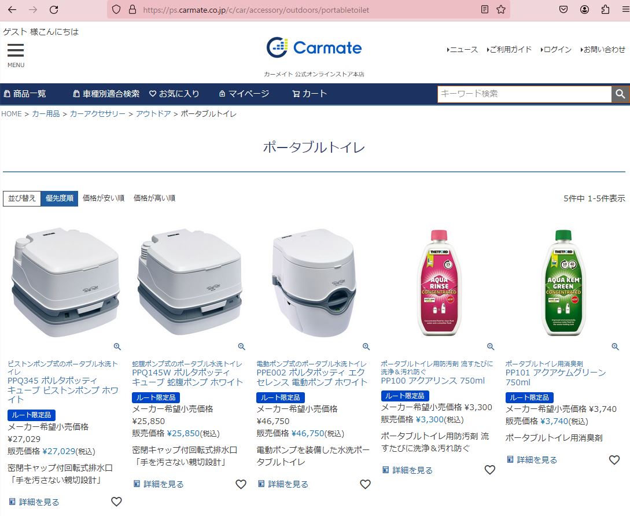Screen dimensions: 630x516
Task: Click the search magnifier button
Action: pyautogui.click(x=620, y=94)
